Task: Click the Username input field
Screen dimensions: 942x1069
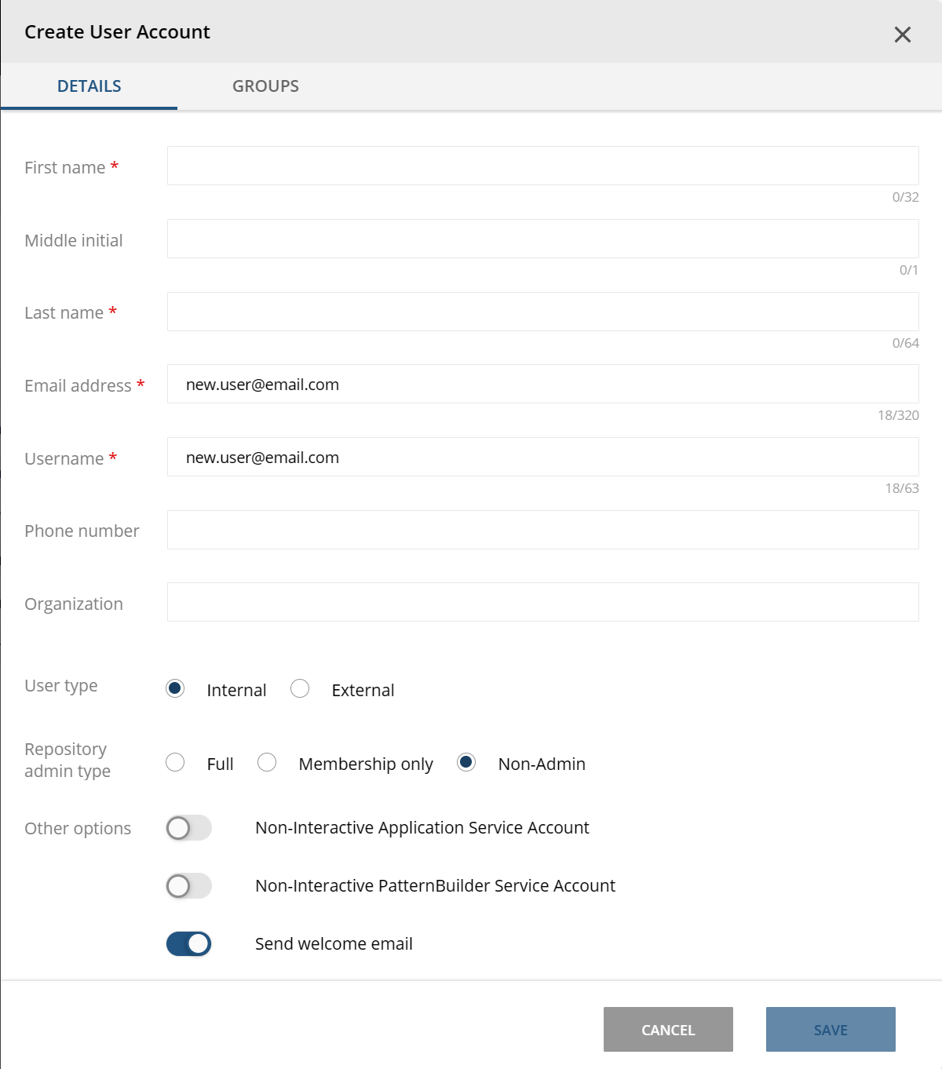Action: 542,457
